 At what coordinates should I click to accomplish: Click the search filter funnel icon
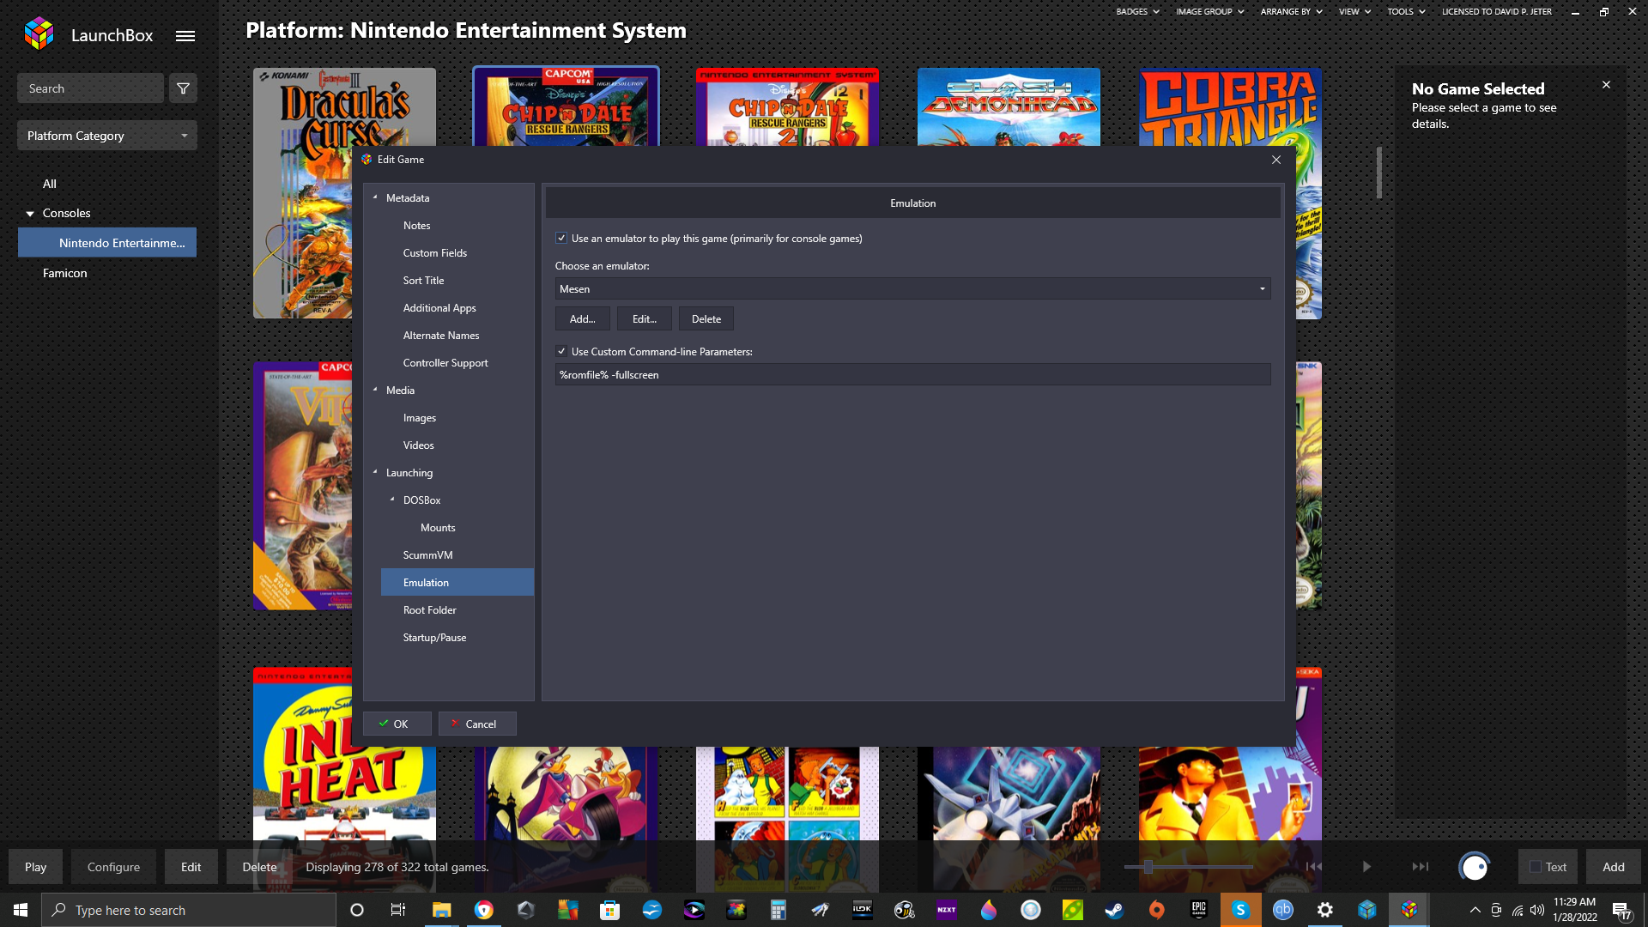(183, 88)
